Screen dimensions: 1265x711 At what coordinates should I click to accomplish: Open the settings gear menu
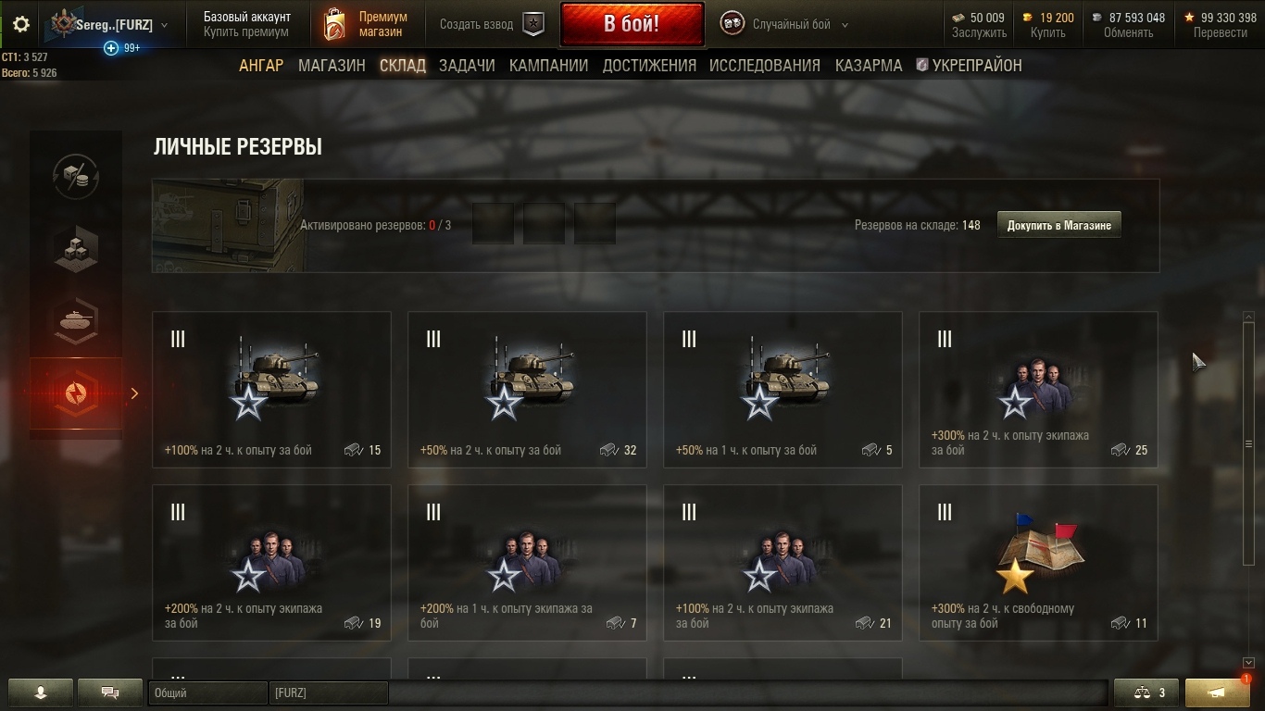click(x=21, y=25)
